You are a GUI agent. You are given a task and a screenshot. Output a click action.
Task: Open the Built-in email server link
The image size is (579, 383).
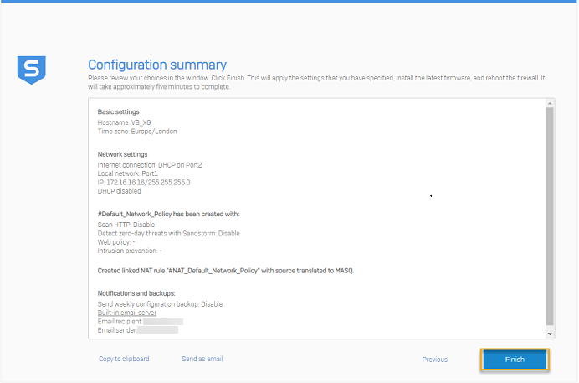tap(126, 313)
